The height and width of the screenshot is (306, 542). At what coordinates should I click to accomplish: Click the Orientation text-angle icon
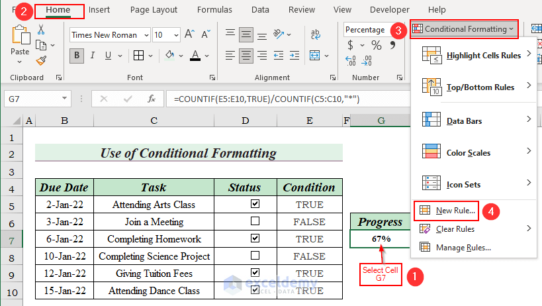(x=279, y=34)
